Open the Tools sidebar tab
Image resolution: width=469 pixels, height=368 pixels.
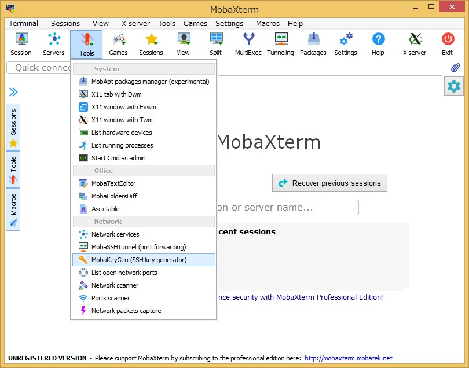tap(13, 170)
